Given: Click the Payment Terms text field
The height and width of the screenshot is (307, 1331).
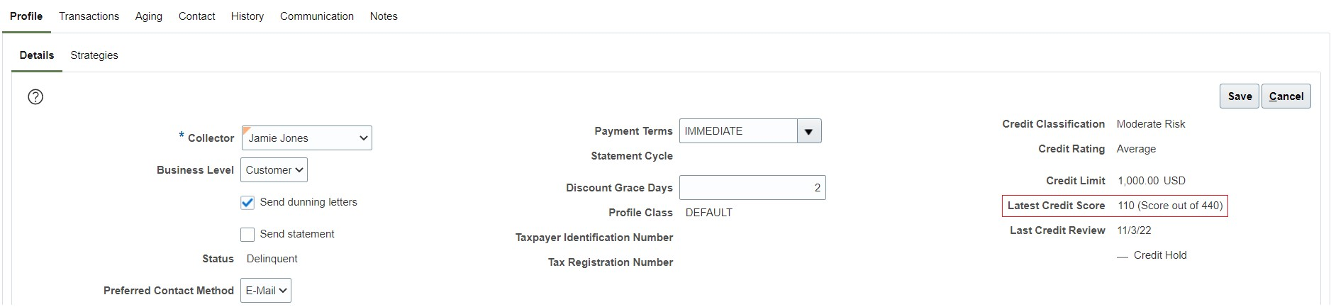Looking at the screenshot, I should click(x=737, y=131).
